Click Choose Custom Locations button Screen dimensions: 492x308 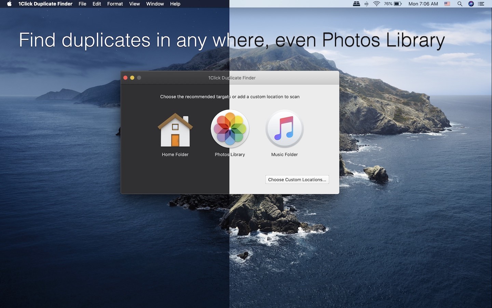pyautogui.click(x=297, y=180)
